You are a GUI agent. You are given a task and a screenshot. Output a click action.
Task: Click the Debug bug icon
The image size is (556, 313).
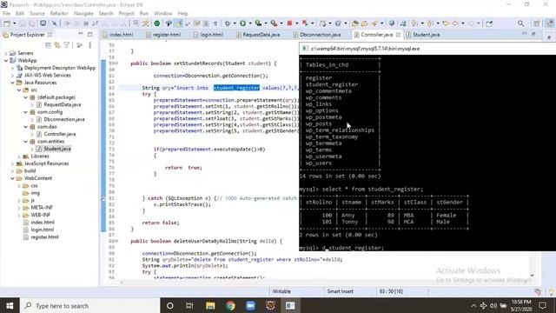click(x=228, y=23)
